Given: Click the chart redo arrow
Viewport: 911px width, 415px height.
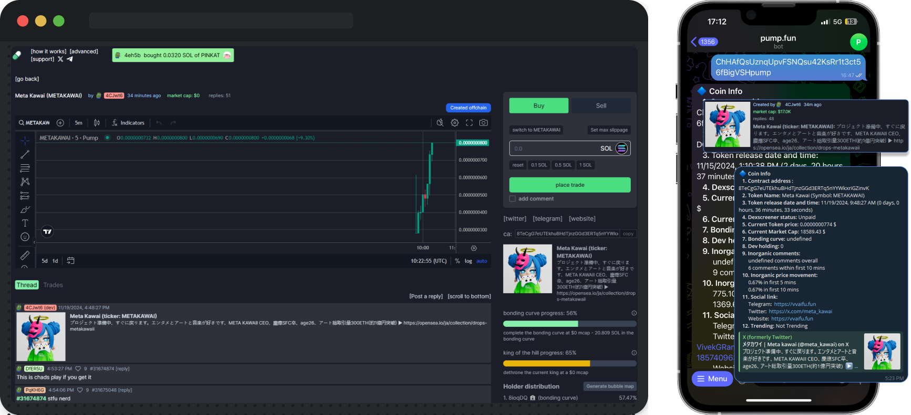Looking at the screenshot, I should point(173,123).
